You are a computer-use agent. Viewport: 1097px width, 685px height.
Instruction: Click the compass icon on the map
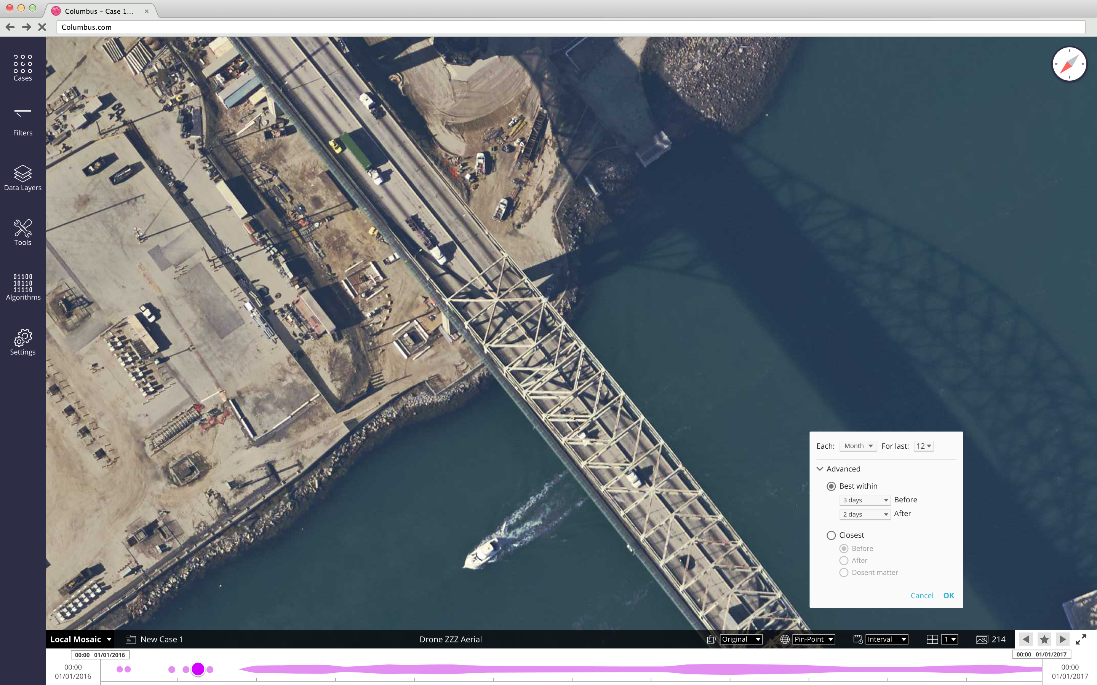pyautogui.click(x=1069, y=64)
